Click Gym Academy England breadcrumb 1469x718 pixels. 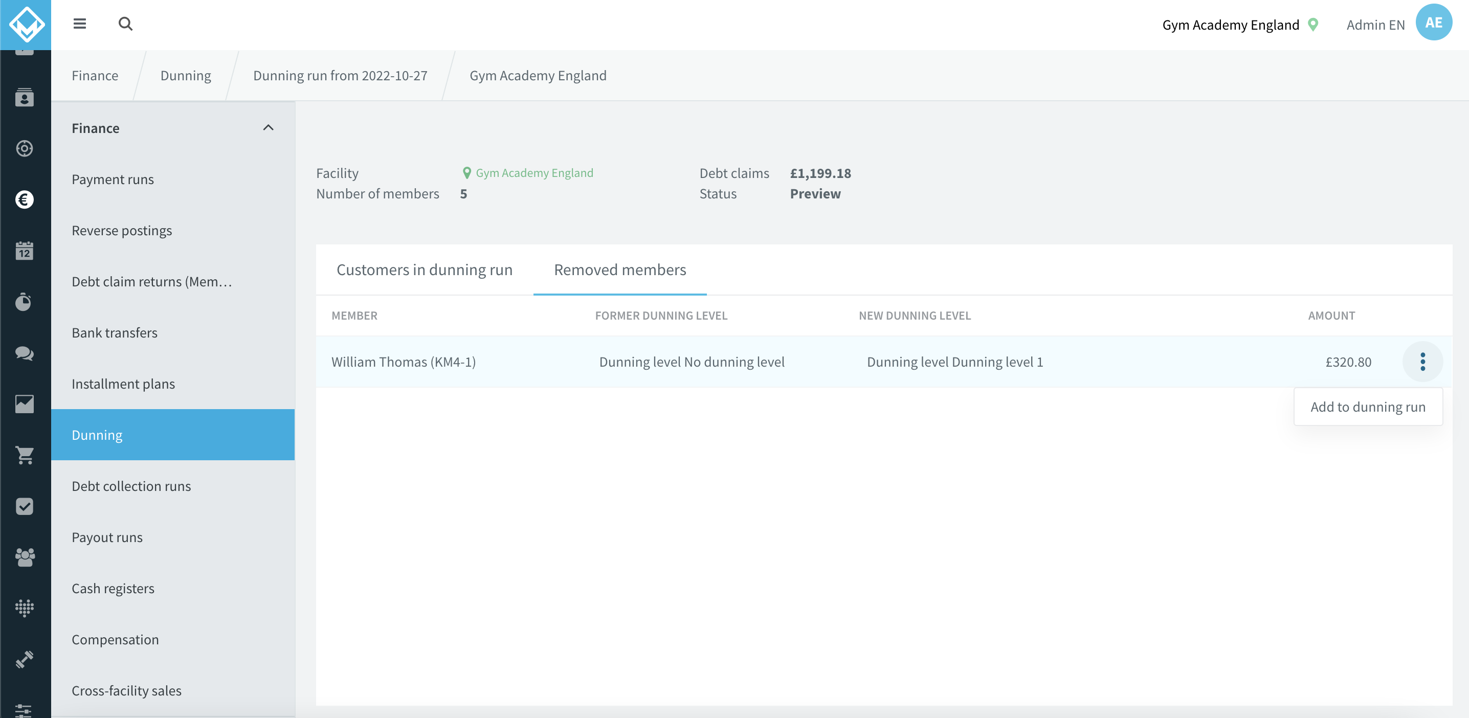pos(538,75)
